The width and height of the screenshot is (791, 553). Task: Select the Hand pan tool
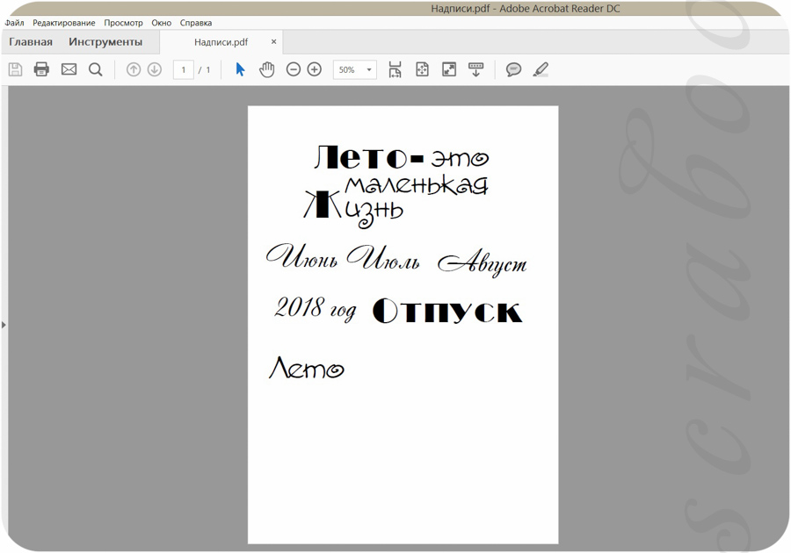[267, 69]
